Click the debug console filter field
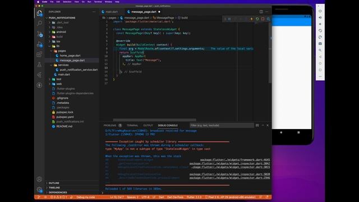 (x=222, y=125)
